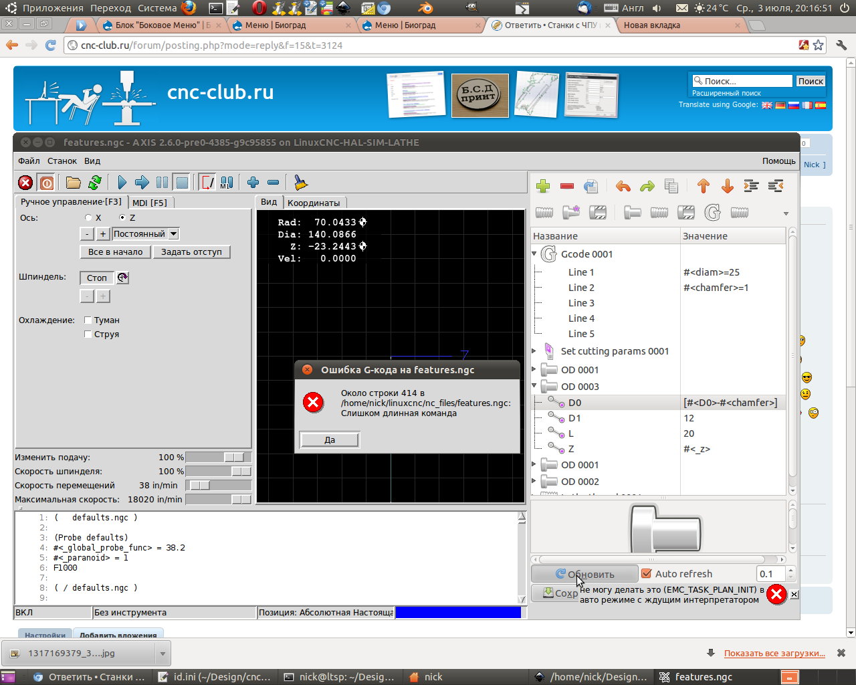The height and width of the screenshot is (685, 856).
Task: Open Приложения menu in top panel
Action: point(53,8)
